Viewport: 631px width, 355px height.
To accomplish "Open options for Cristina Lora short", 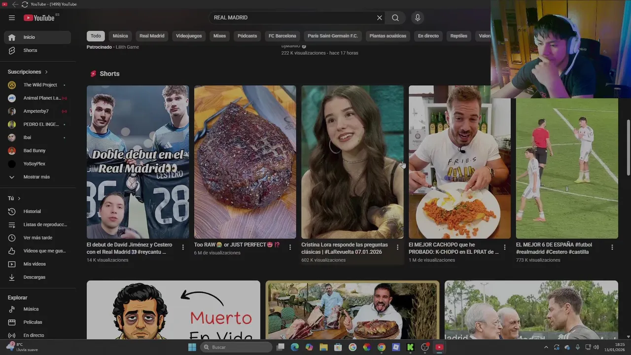I will click(397, 248).
